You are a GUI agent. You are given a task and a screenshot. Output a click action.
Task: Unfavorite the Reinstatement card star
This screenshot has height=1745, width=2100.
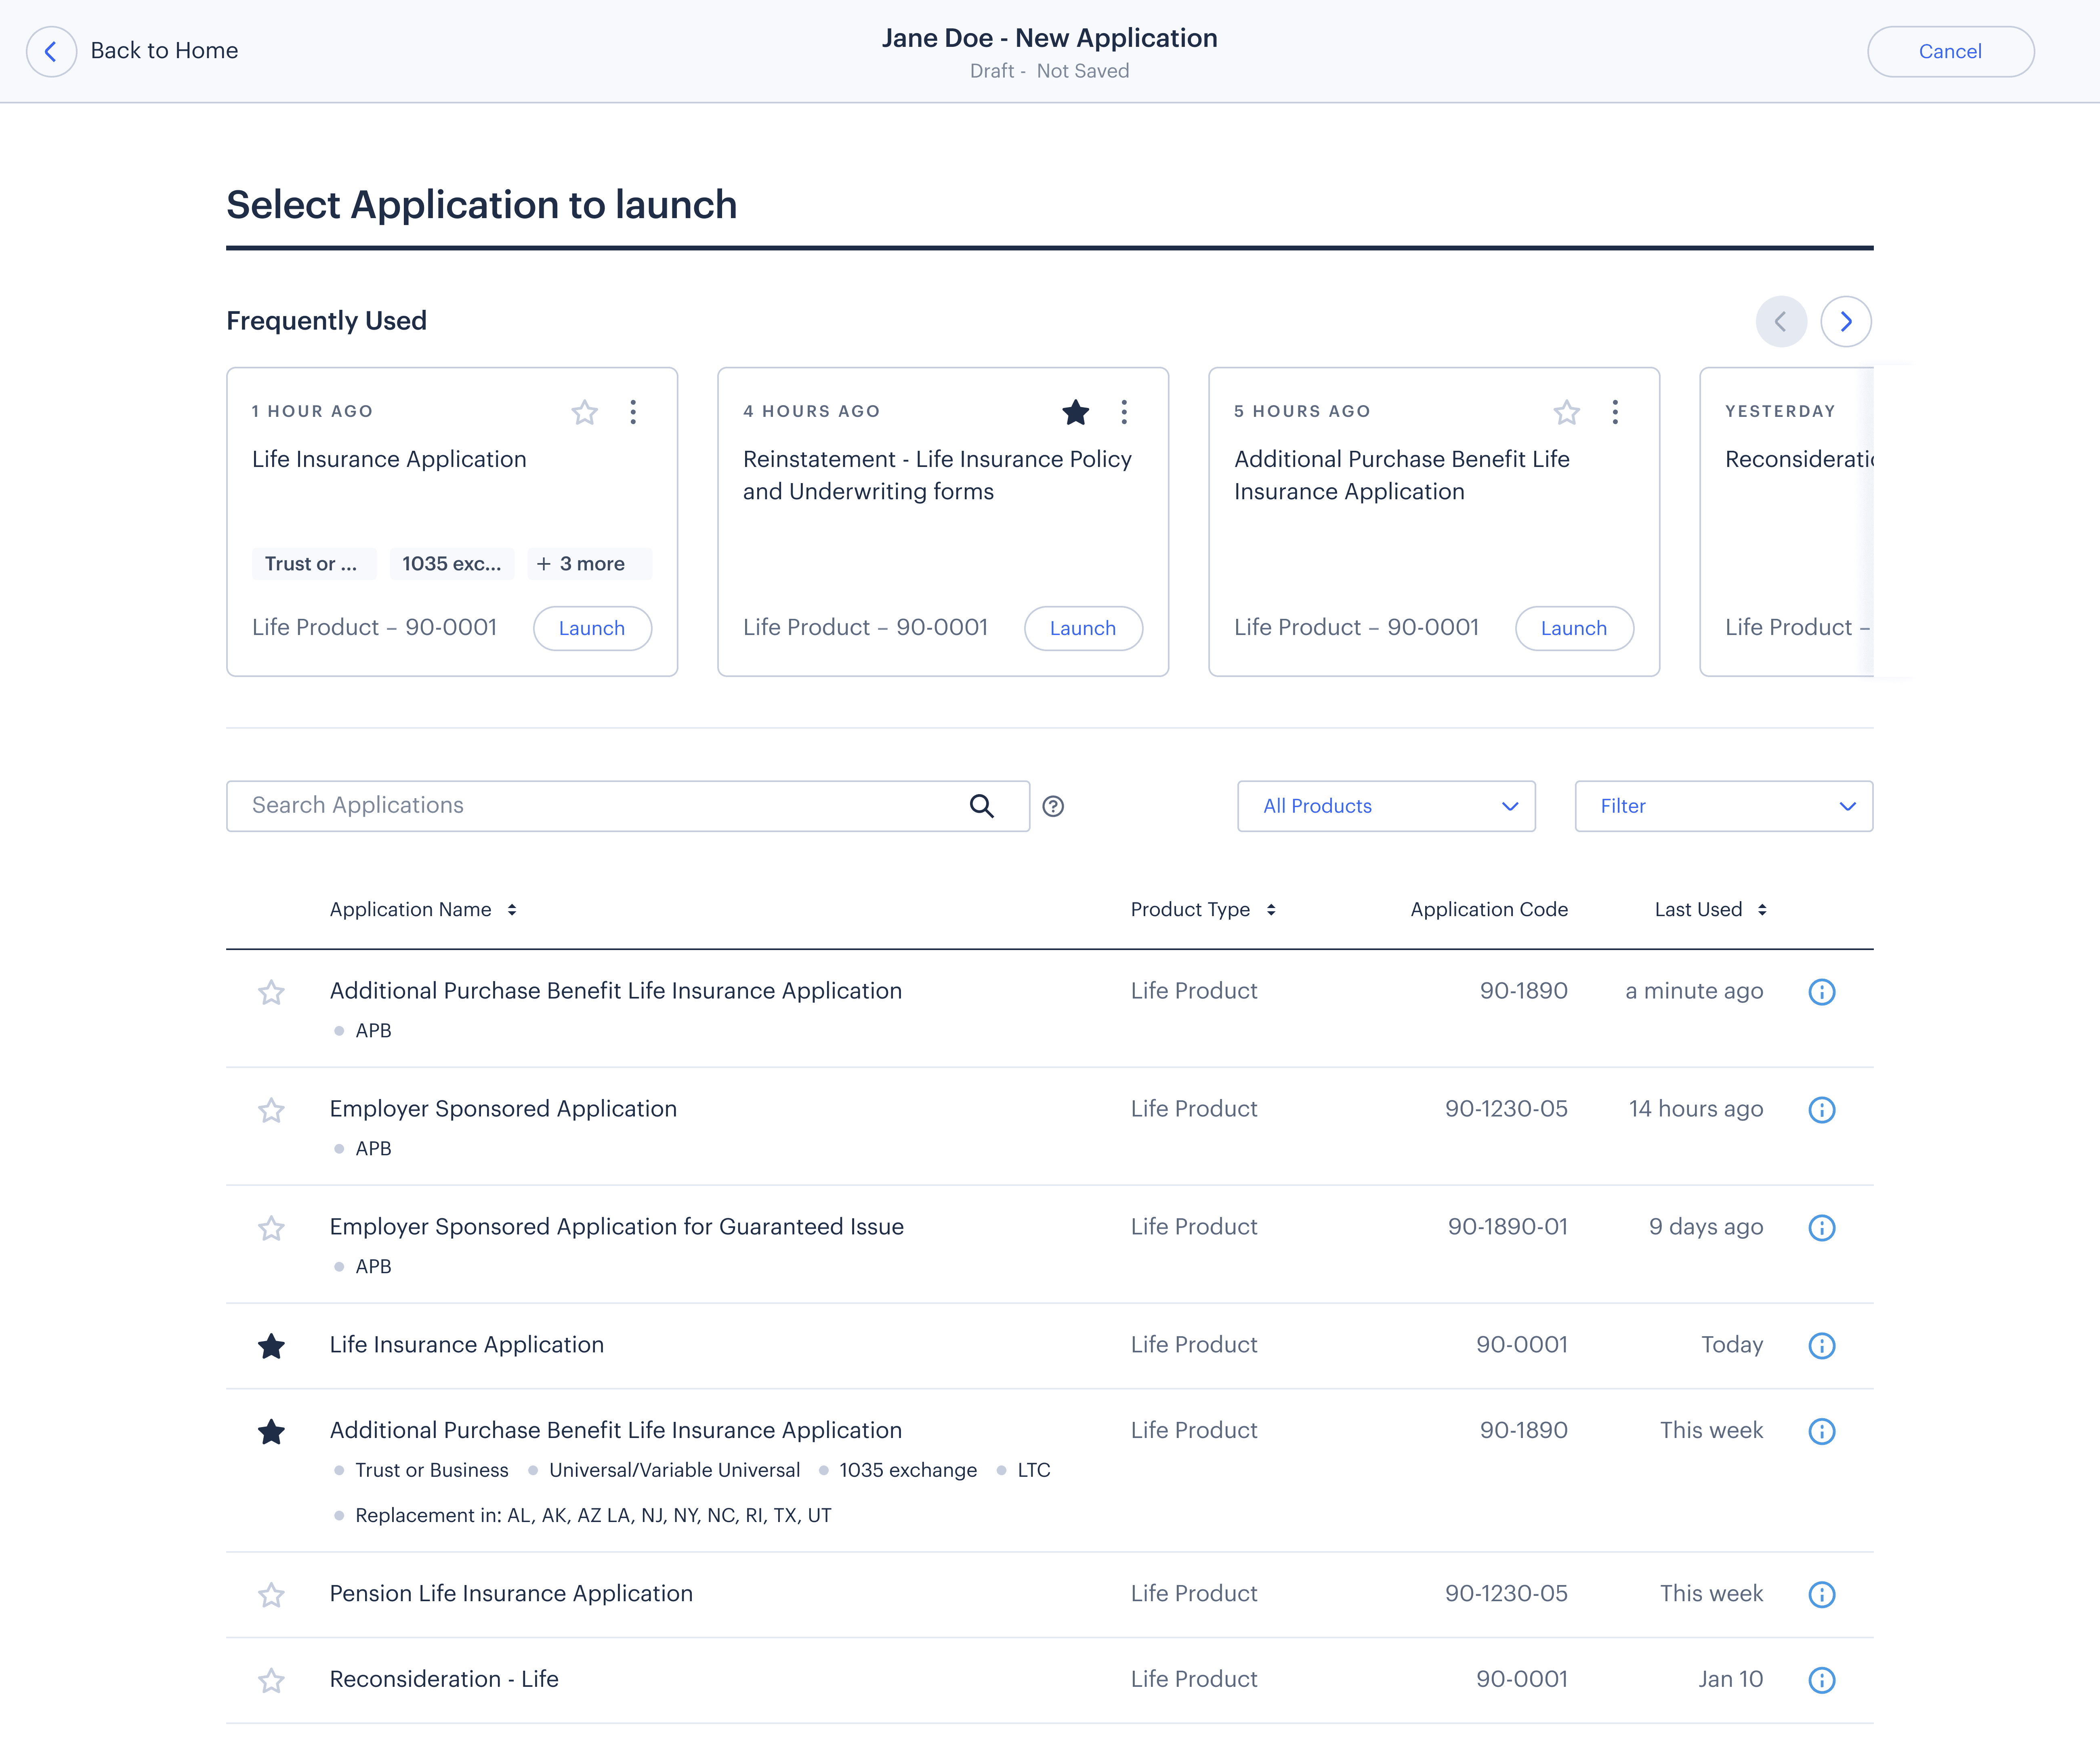(1076, 412)
